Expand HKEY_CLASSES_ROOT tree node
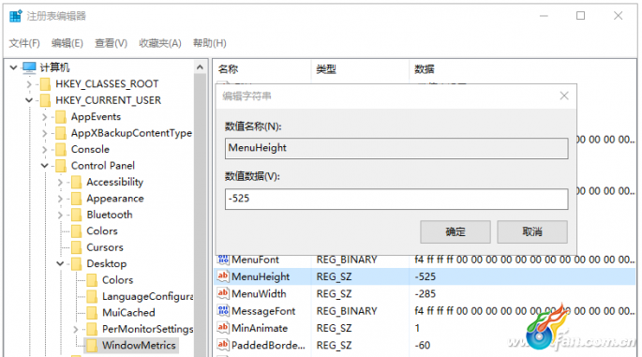Screen dimensions: 642x357 [x=29, y=84]
